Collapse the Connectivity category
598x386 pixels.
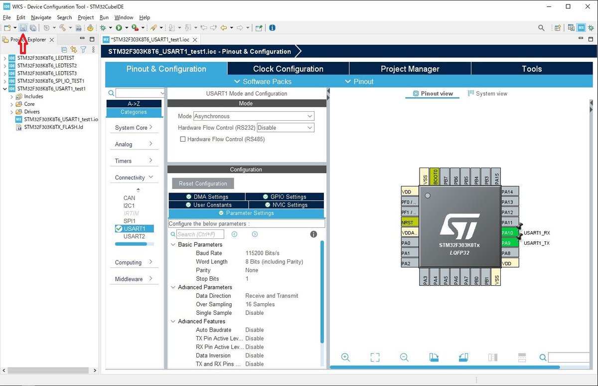[134, 178]
